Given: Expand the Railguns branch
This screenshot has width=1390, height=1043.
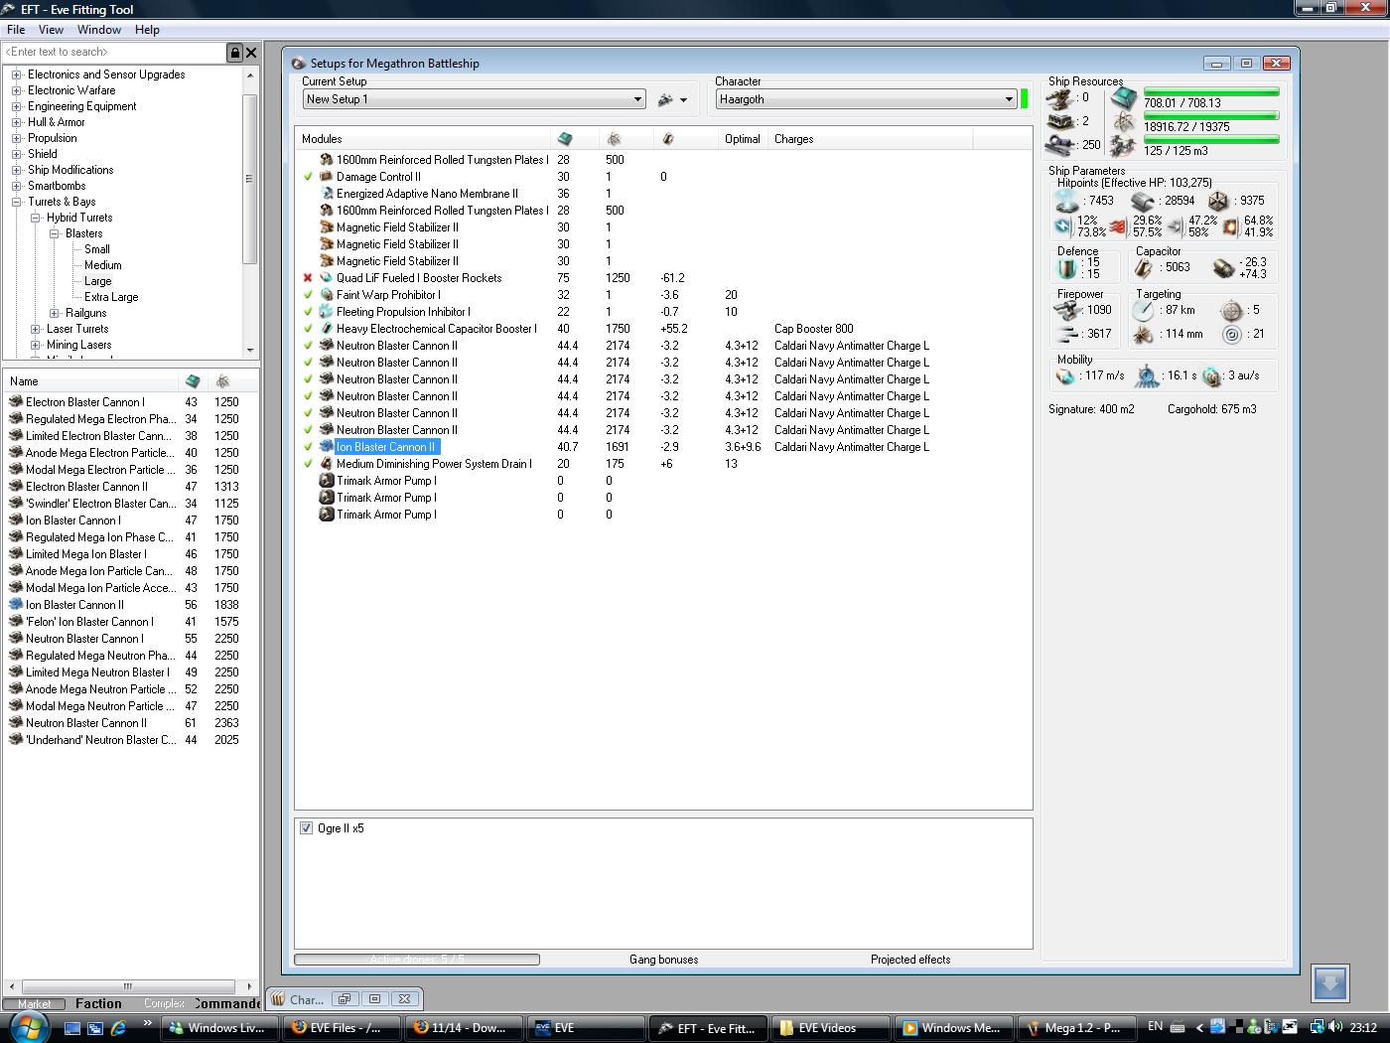Looking at the screenshot, I should click(x=55, y=313).
